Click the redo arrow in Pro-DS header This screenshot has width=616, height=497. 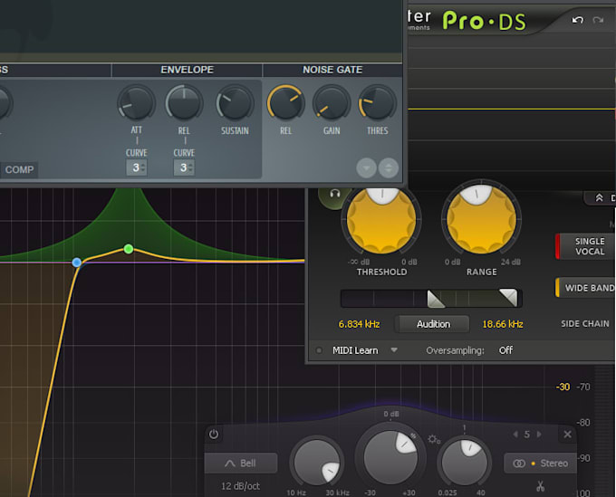(598, 20)
